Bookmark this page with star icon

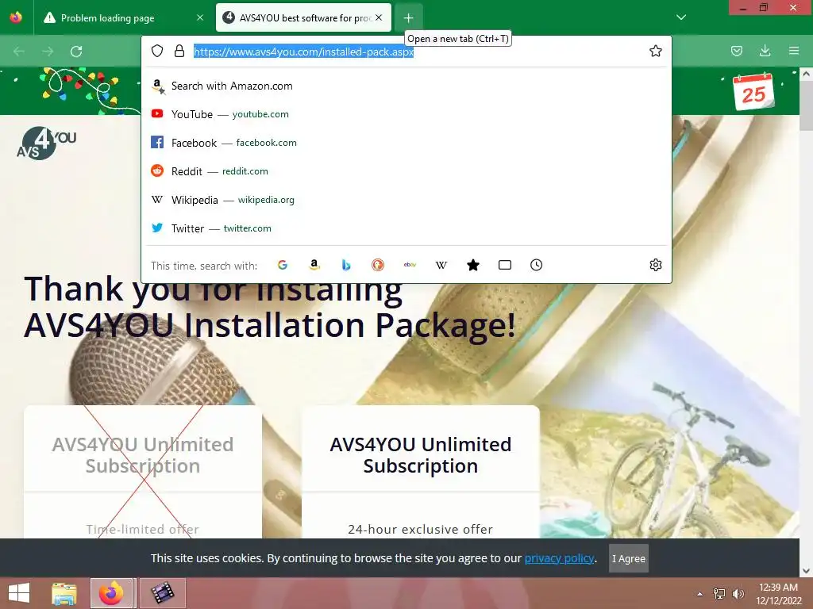pyautogui.click(x=655, y=51)
